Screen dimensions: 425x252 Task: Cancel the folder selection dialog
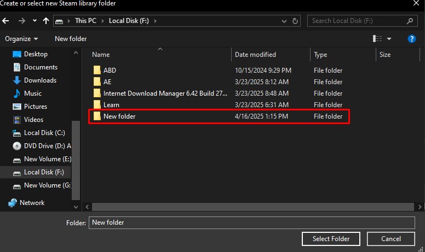pyautogui.click(x=391, y=239)
